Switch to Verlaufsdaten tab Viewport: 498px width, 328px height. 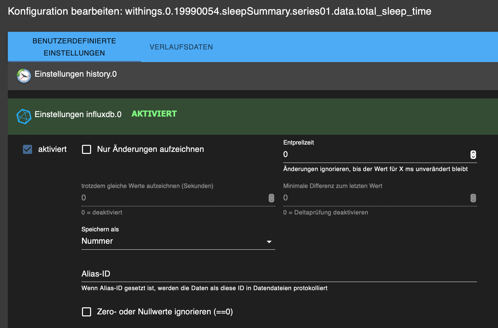[x=181, y=47]
